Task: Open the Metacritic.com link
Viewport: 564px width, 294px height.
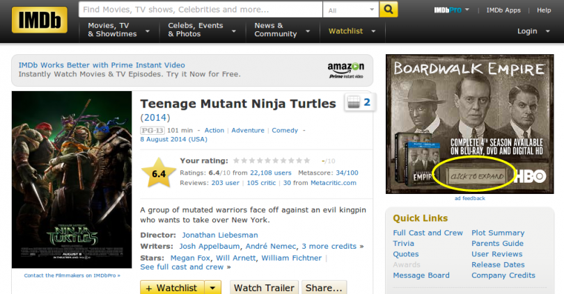Action: pyautogui.click(x=334, y=183)
